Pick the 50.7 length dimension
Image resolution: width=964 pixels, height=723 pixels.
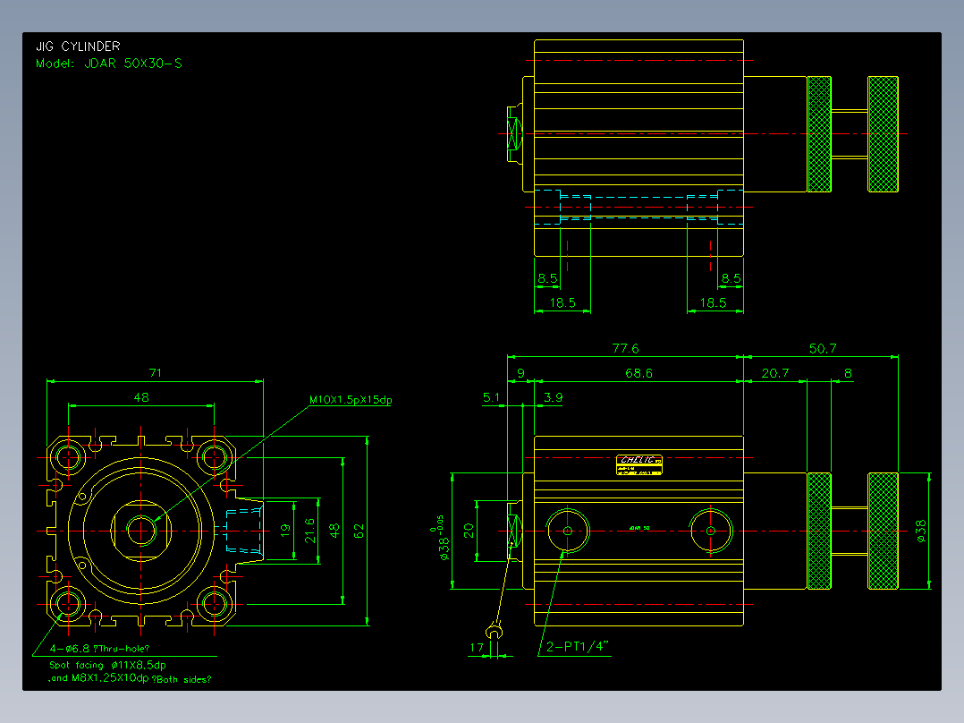tap(823, 349)
